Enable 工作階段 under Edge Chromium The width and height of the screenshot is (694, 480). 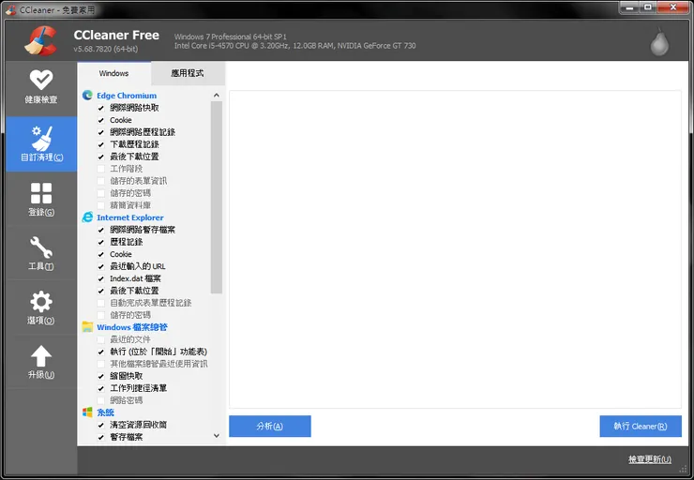pyautogui.click(x=101, y=169)
